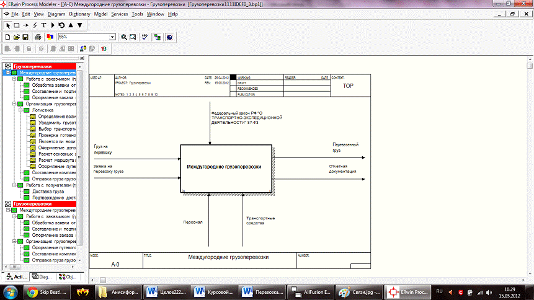This screenshot has height=300, width=534.
Task: Open the zoom percentage dropdown
Action: click(x=112, y=37)
